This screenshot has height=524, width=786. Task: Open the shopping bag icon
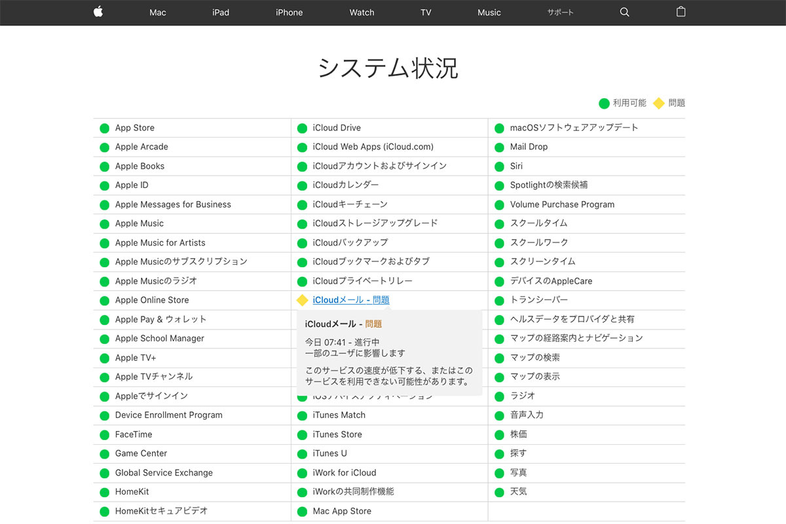pyautogui.click(x=681, y=12)
